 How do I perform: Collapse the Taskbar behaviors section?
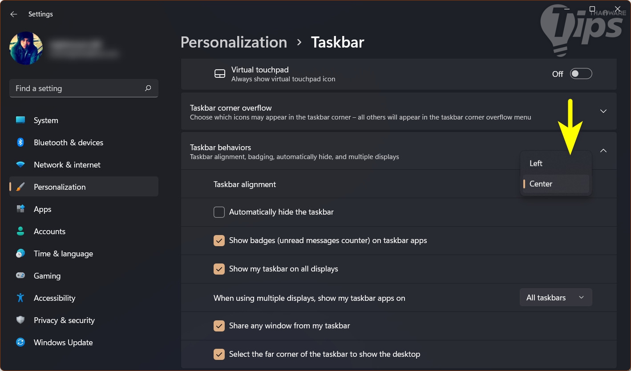point(603,151)
